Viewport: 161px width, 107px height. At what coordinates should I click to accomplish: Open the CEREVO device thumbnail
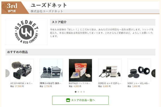[110, 70]
